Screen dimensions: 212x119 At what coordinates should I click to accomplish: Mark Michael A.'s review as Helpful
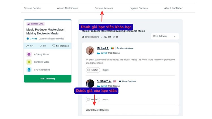tap(93, 70)
